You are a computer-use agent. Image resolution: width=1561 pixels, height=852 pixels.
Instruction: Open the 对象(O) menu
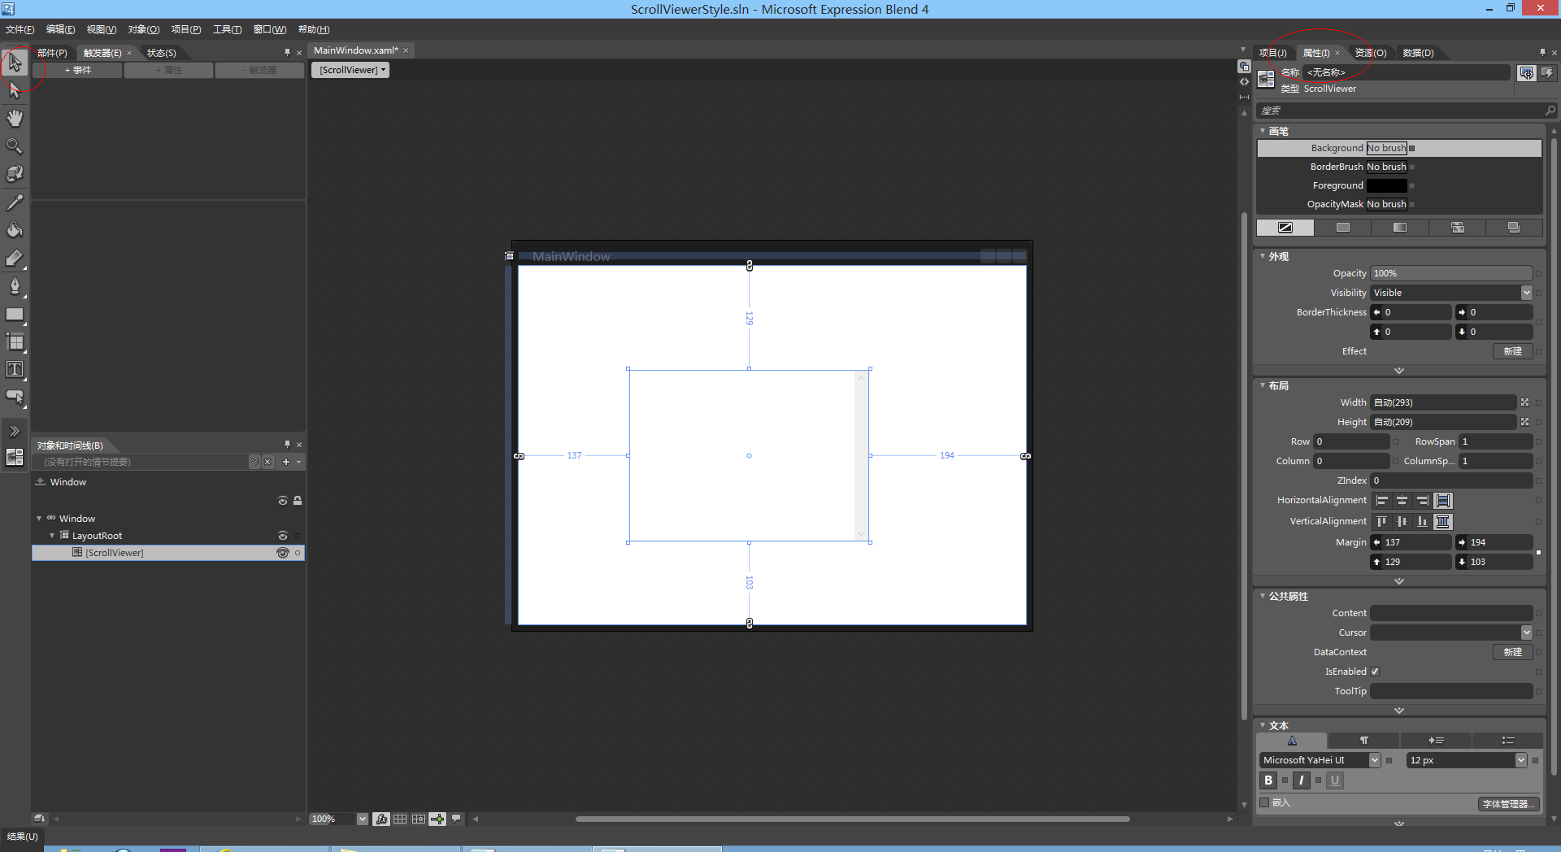pos(143,29)
